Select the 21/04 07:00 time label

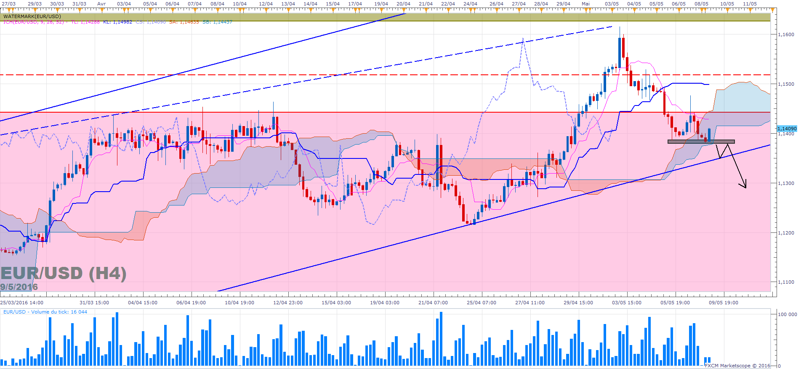pyautogui.click(x=433, y=303)
